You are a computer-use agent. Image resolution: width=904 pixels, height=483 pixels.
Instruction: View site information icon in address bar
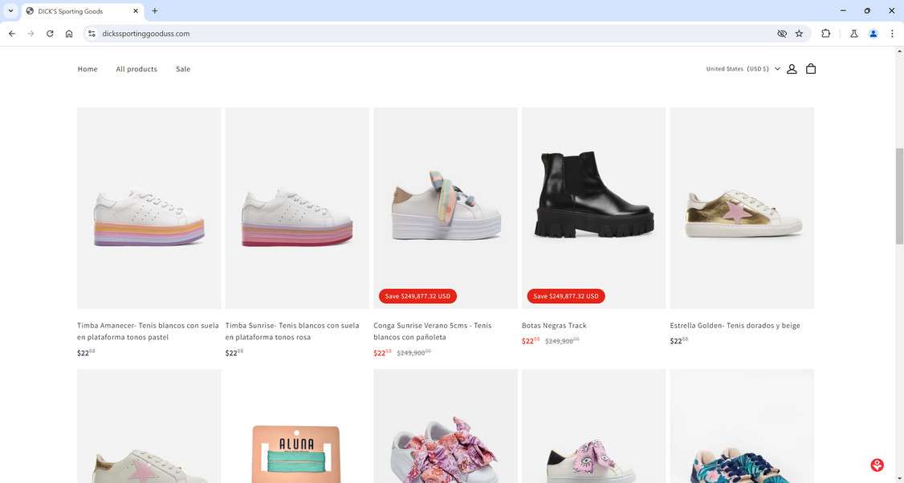(92, 34)
